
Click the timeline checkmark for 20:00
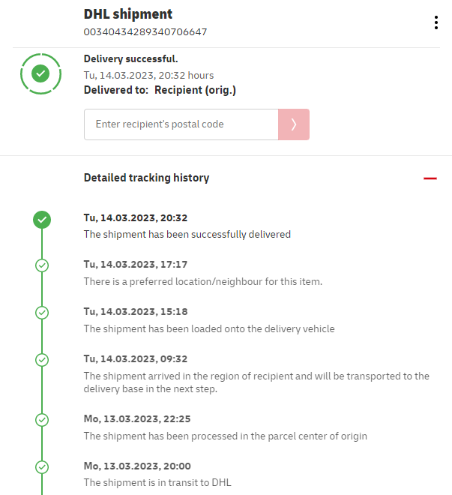42,466
